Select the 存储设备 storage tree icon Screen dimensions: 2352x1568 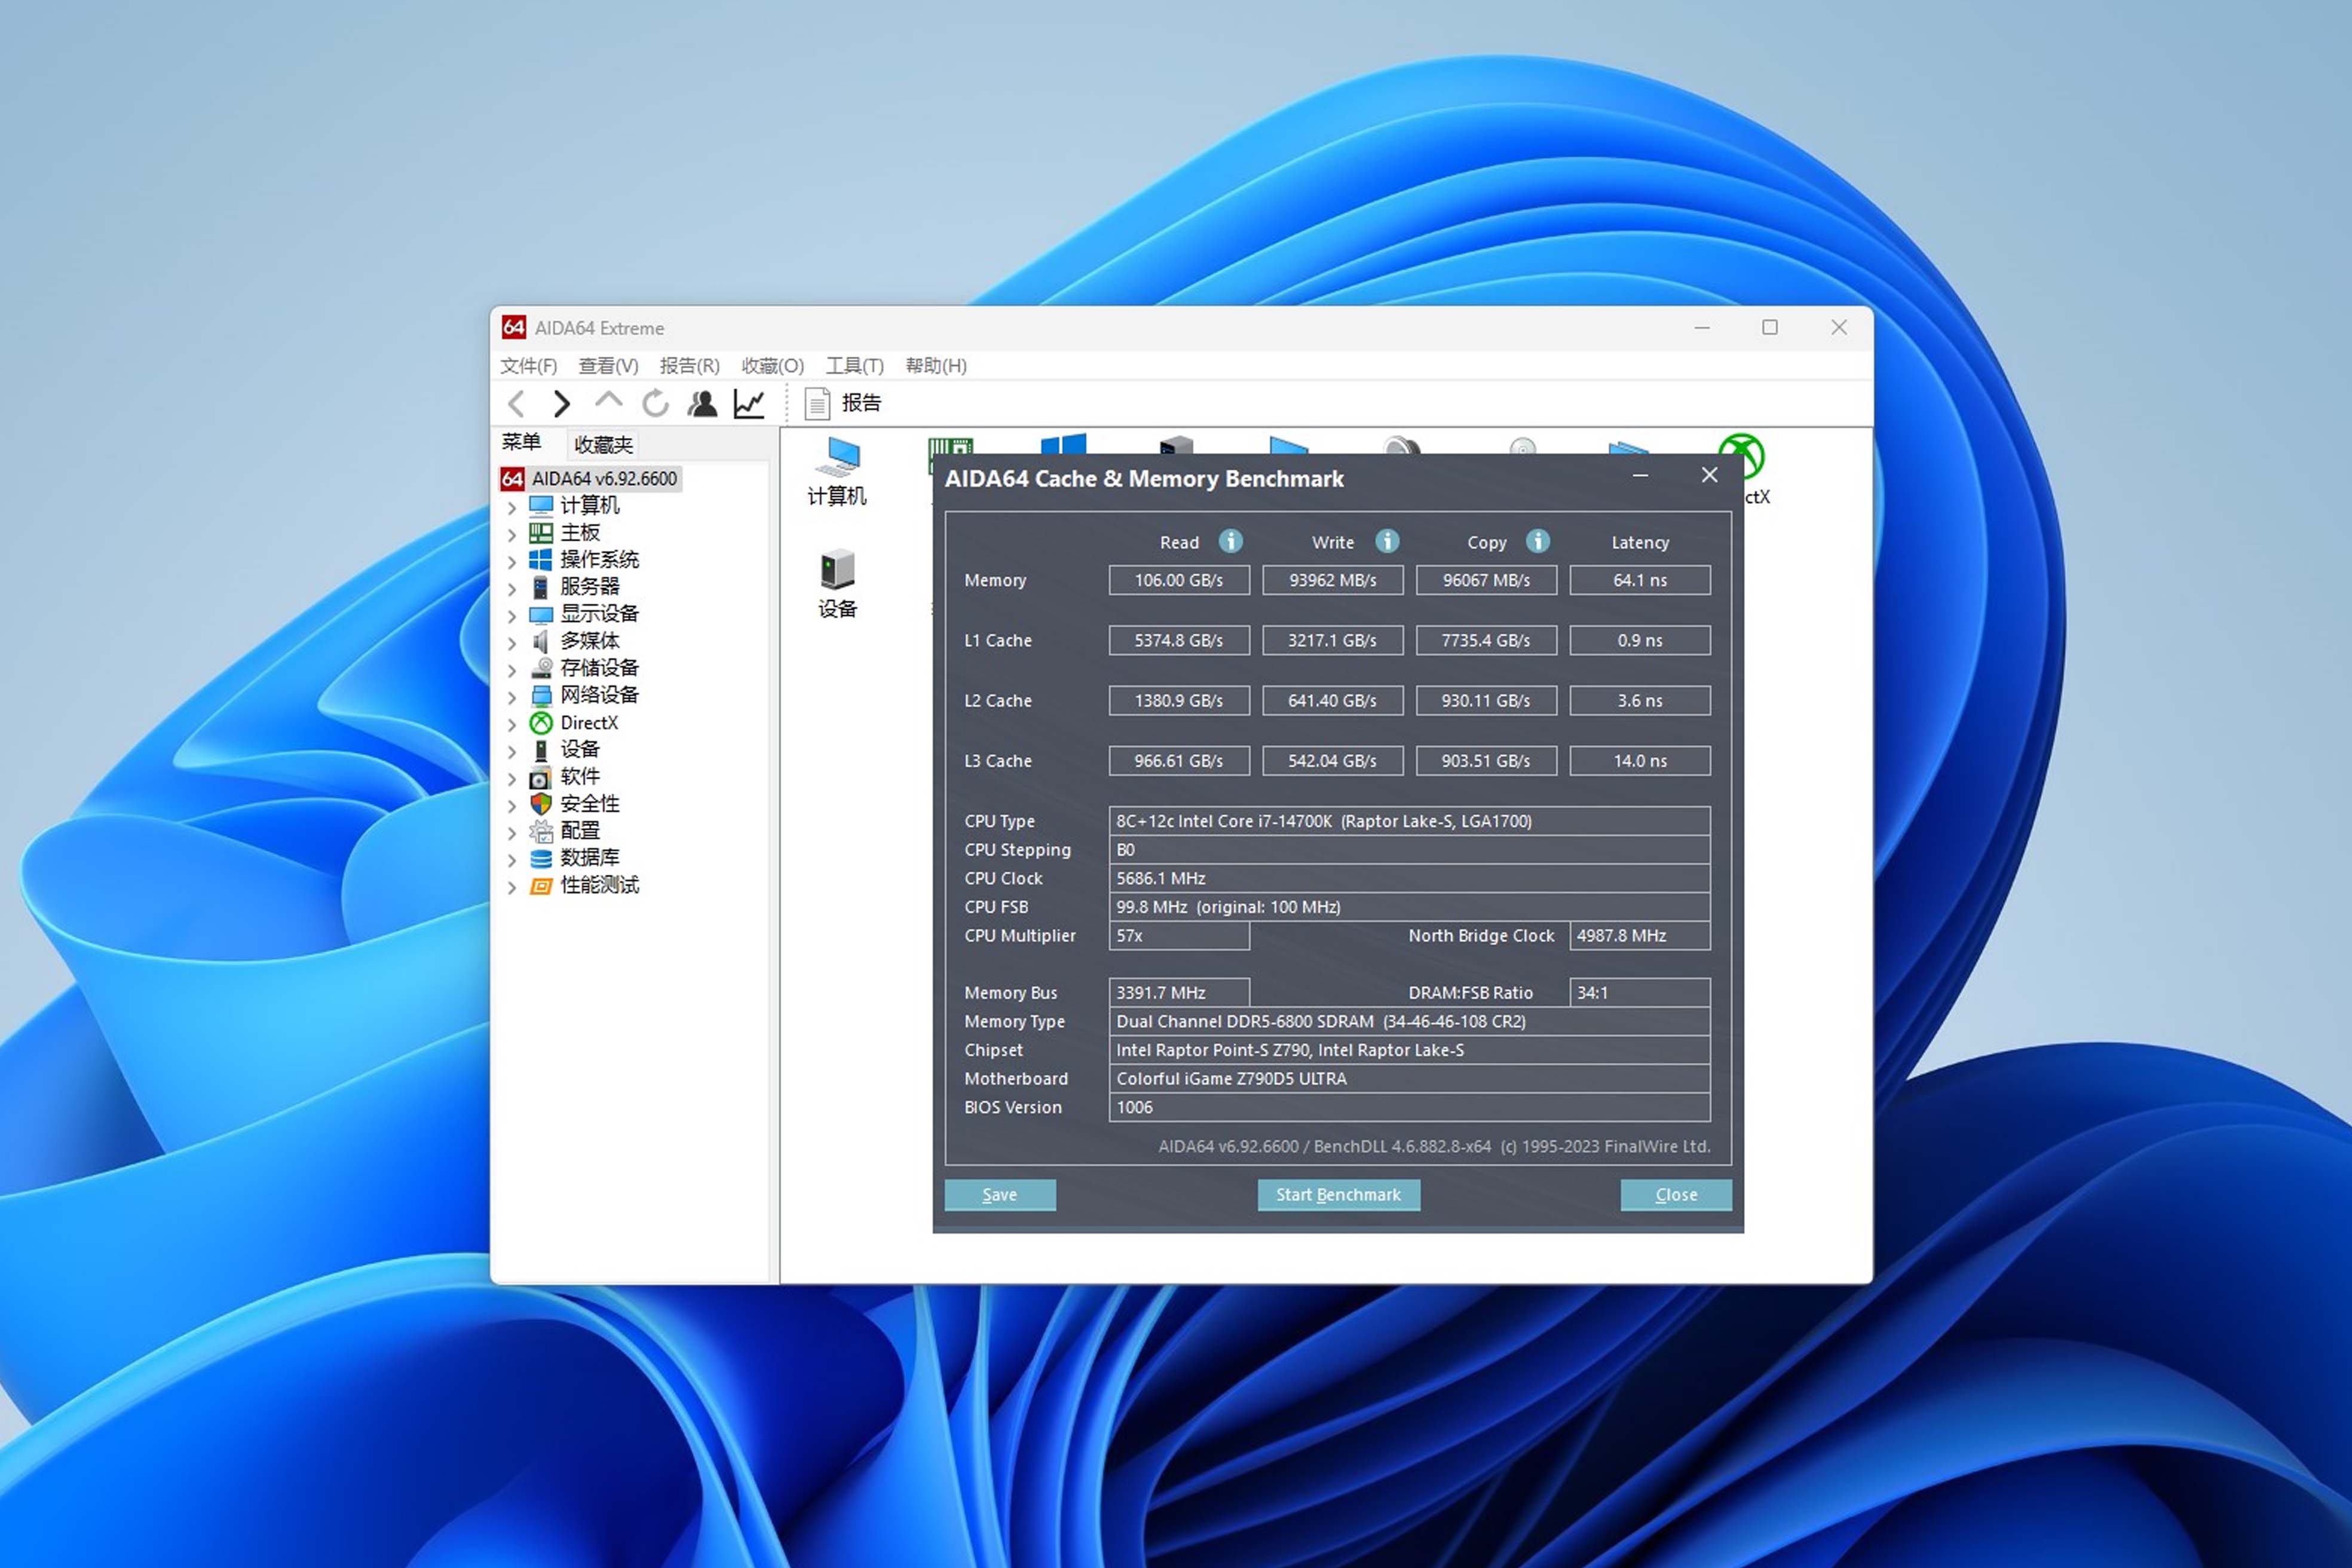click(x=541, y=668)
